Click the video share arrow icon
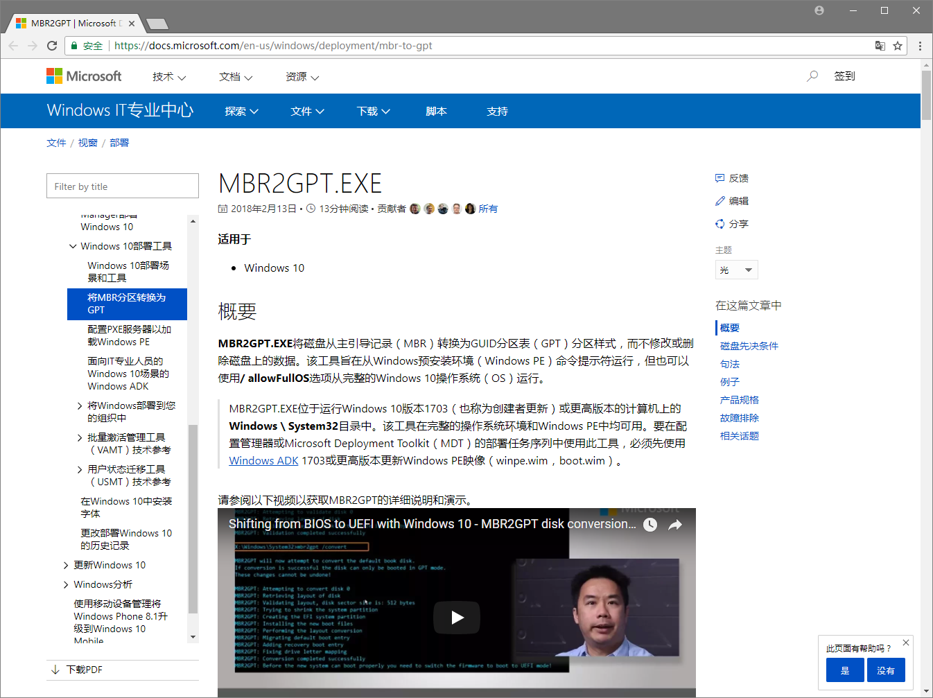933x698 pixels. [675, 525]
